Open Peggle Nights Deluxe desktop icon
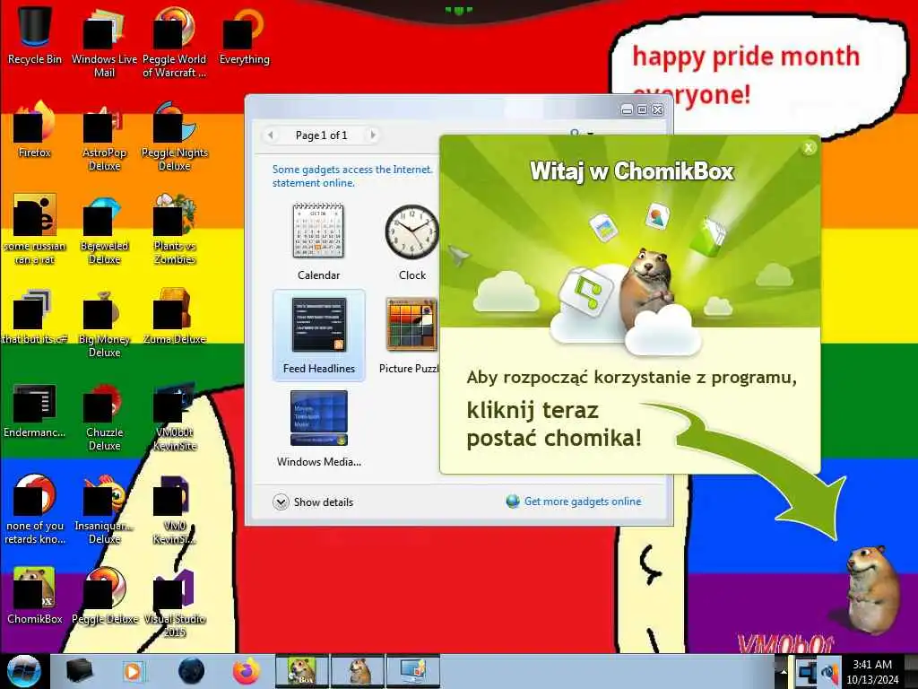 point(175,136)
